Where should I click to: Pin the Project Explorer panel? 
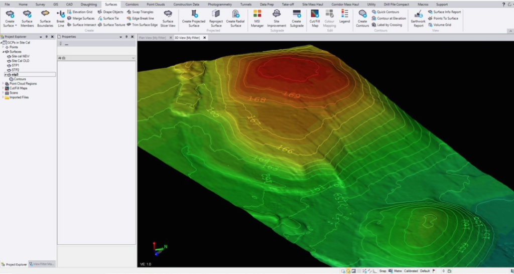46,37
